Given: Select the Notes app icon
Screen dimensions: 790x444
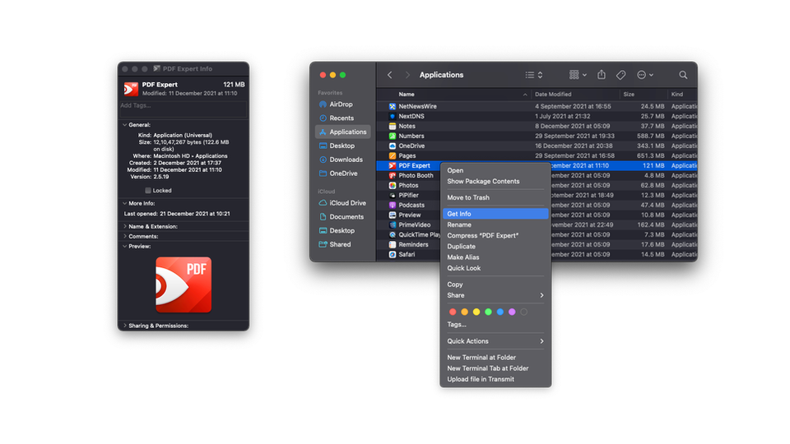Looking at the screenshot, I should click(x=393, y=127).
